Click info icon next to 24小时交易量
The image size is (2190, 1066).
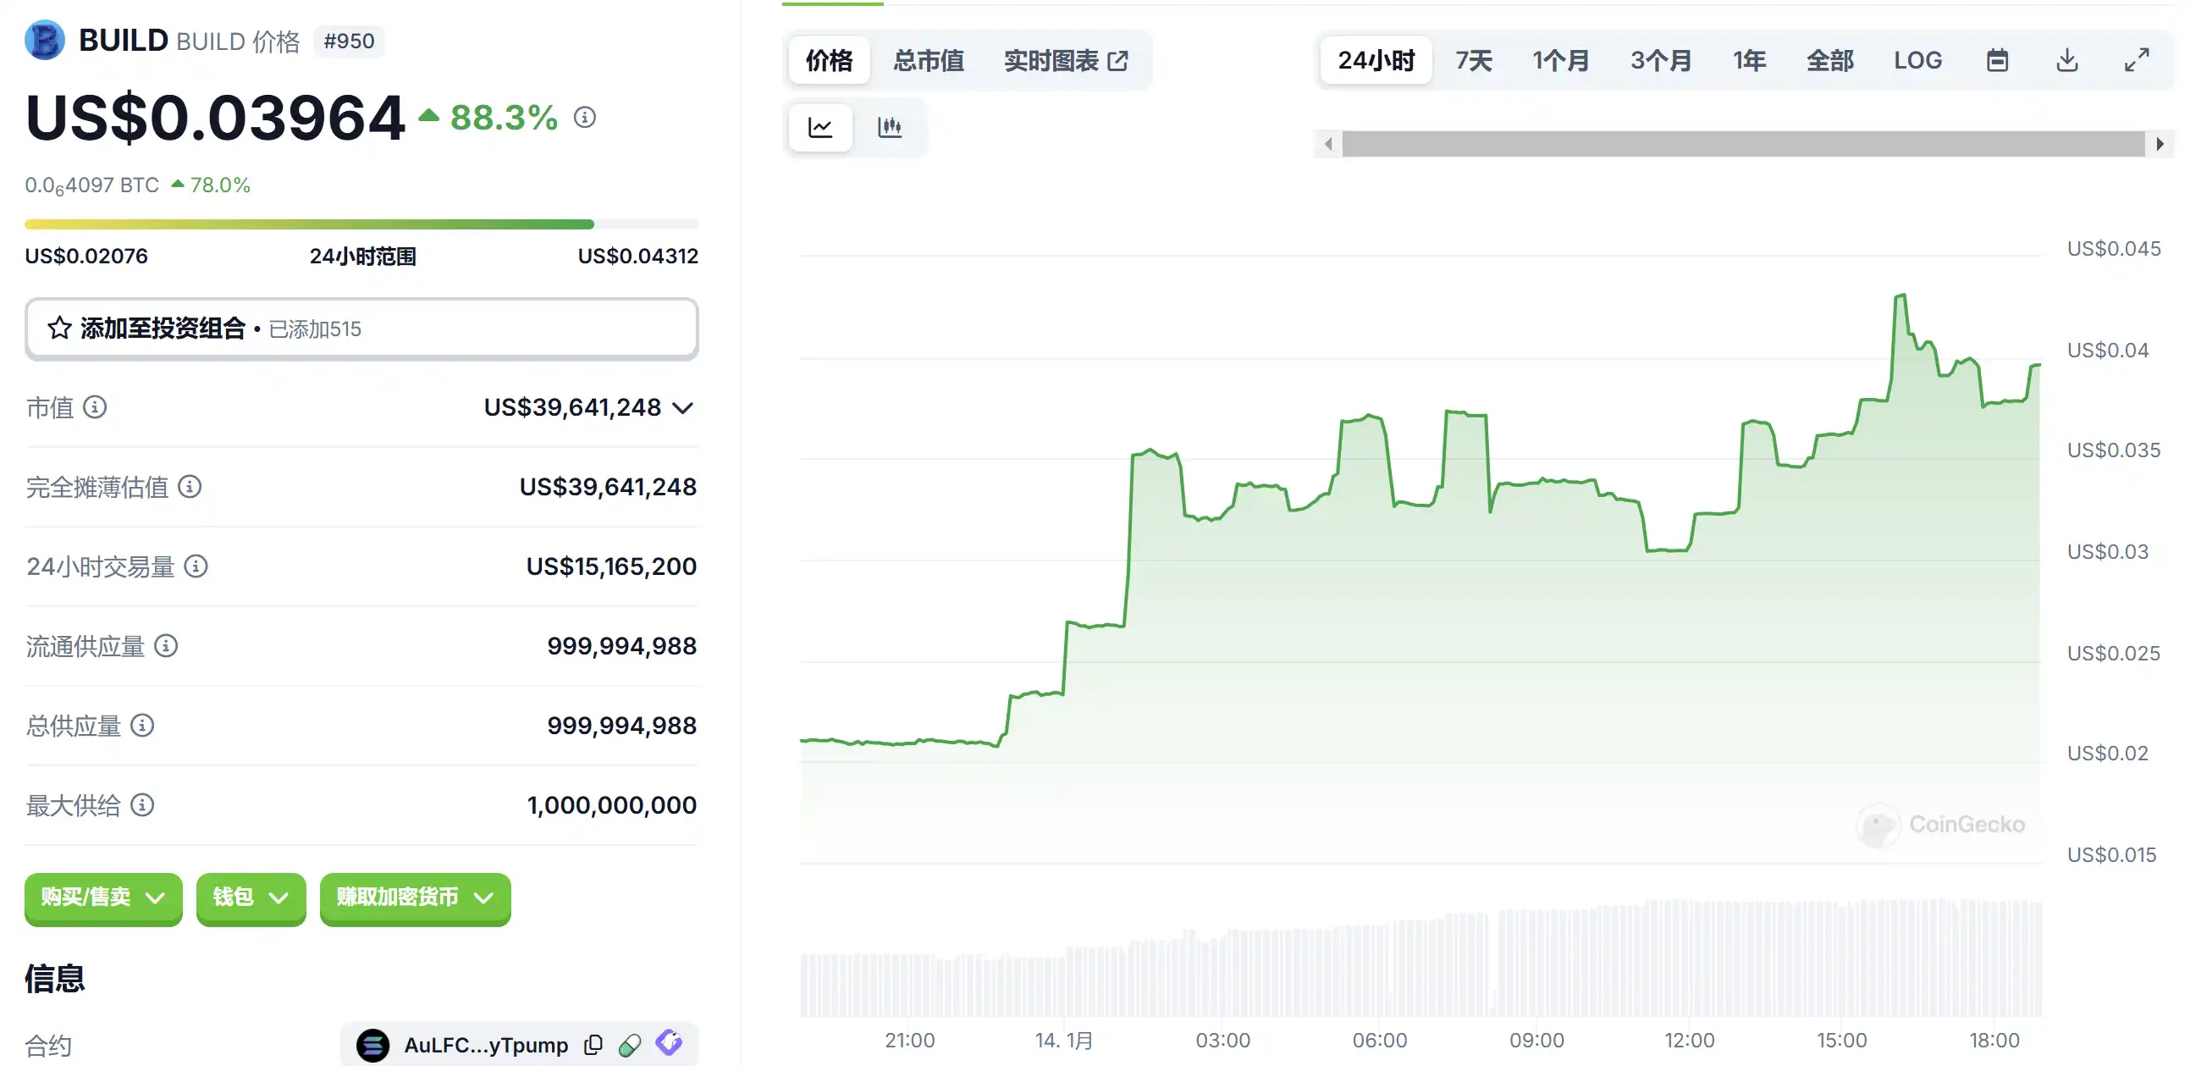tap(196, 566)
